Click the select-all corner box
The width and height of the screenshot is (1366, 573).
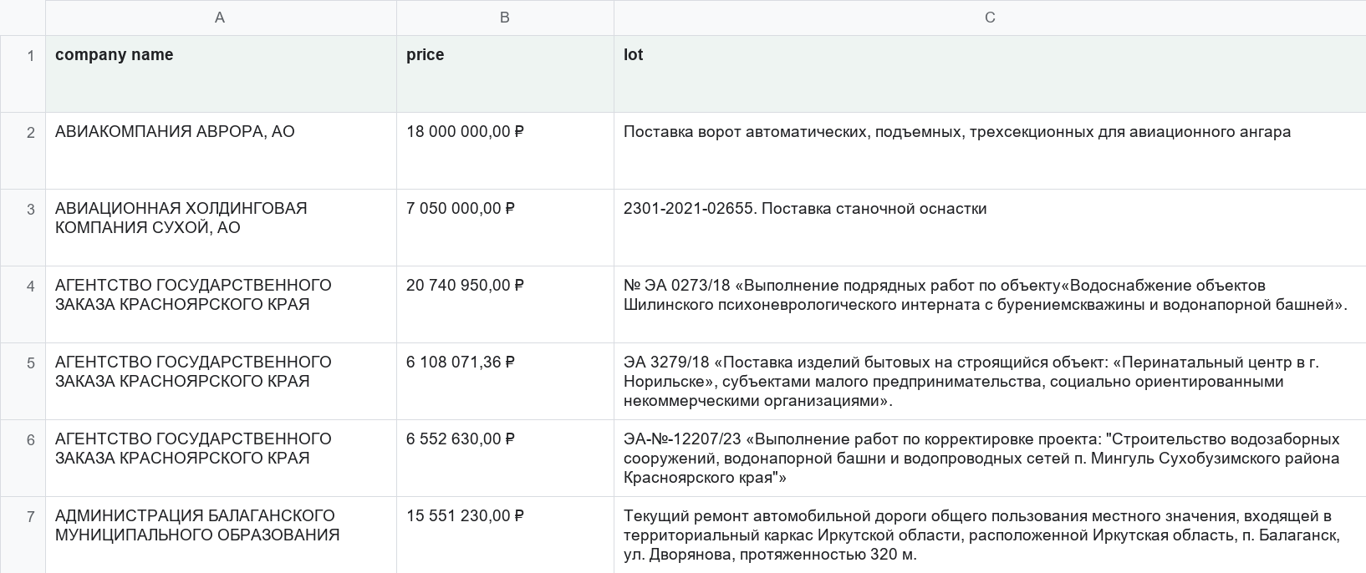(x=23, y=18)
